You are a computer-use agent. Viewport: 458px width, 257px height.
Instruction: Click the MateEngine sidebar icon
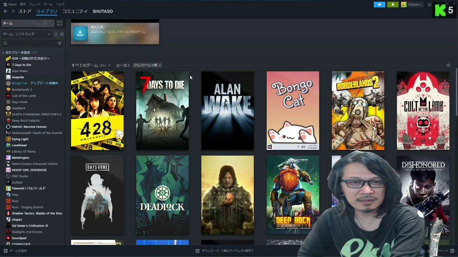coord(8,157)
